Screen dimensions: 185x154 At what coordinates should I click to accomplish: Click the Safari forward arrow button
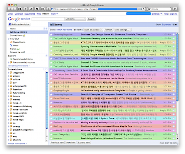coord(14,9)
